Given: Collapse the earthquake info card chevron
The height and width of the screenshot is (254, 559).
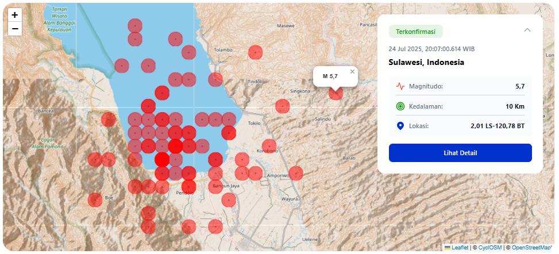Looking at the screenshot, I should (527, 30).
